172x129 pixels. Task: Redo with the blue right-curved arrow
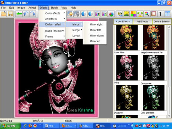33,14
